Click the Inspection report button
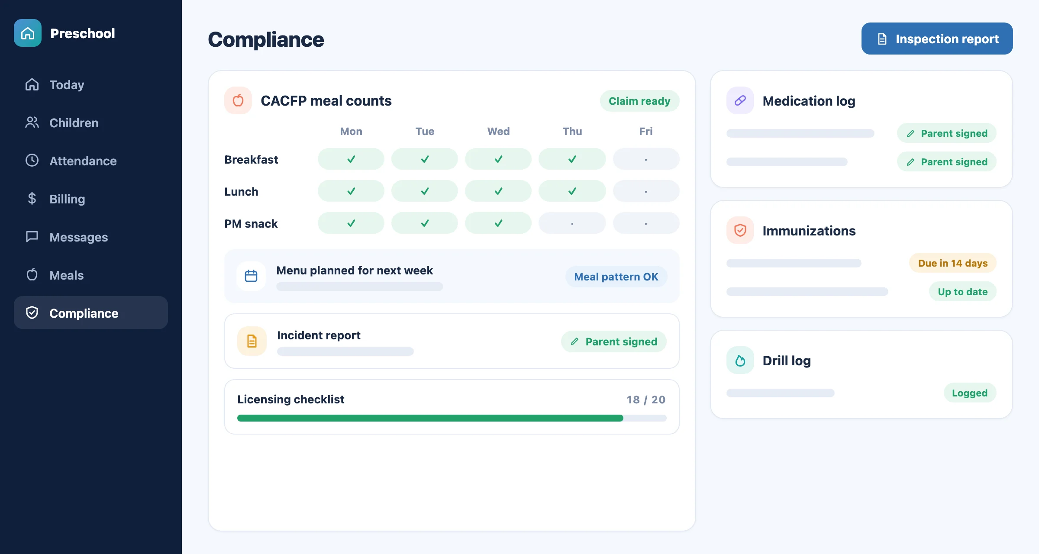Image resolution: width=1039 pixels, height=554 pixels. (937, 39)
